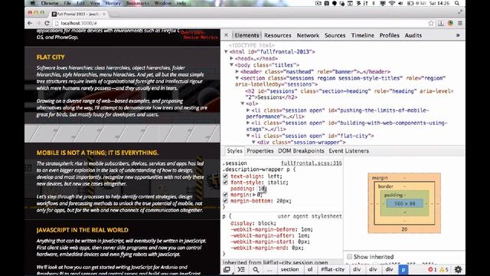Select the highlighted p breadcrumb
The image size is (490, 276).
pyautogui.click(x=403, y=269)
